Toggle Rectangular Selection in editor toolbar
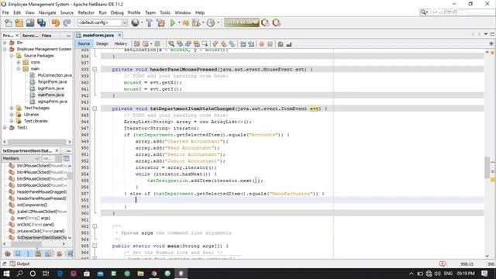The image size is (496, 279). 205,44
